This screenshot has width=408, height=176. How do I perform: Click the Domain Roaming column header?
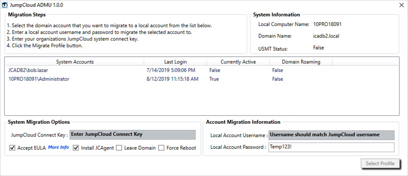[301, 62]
